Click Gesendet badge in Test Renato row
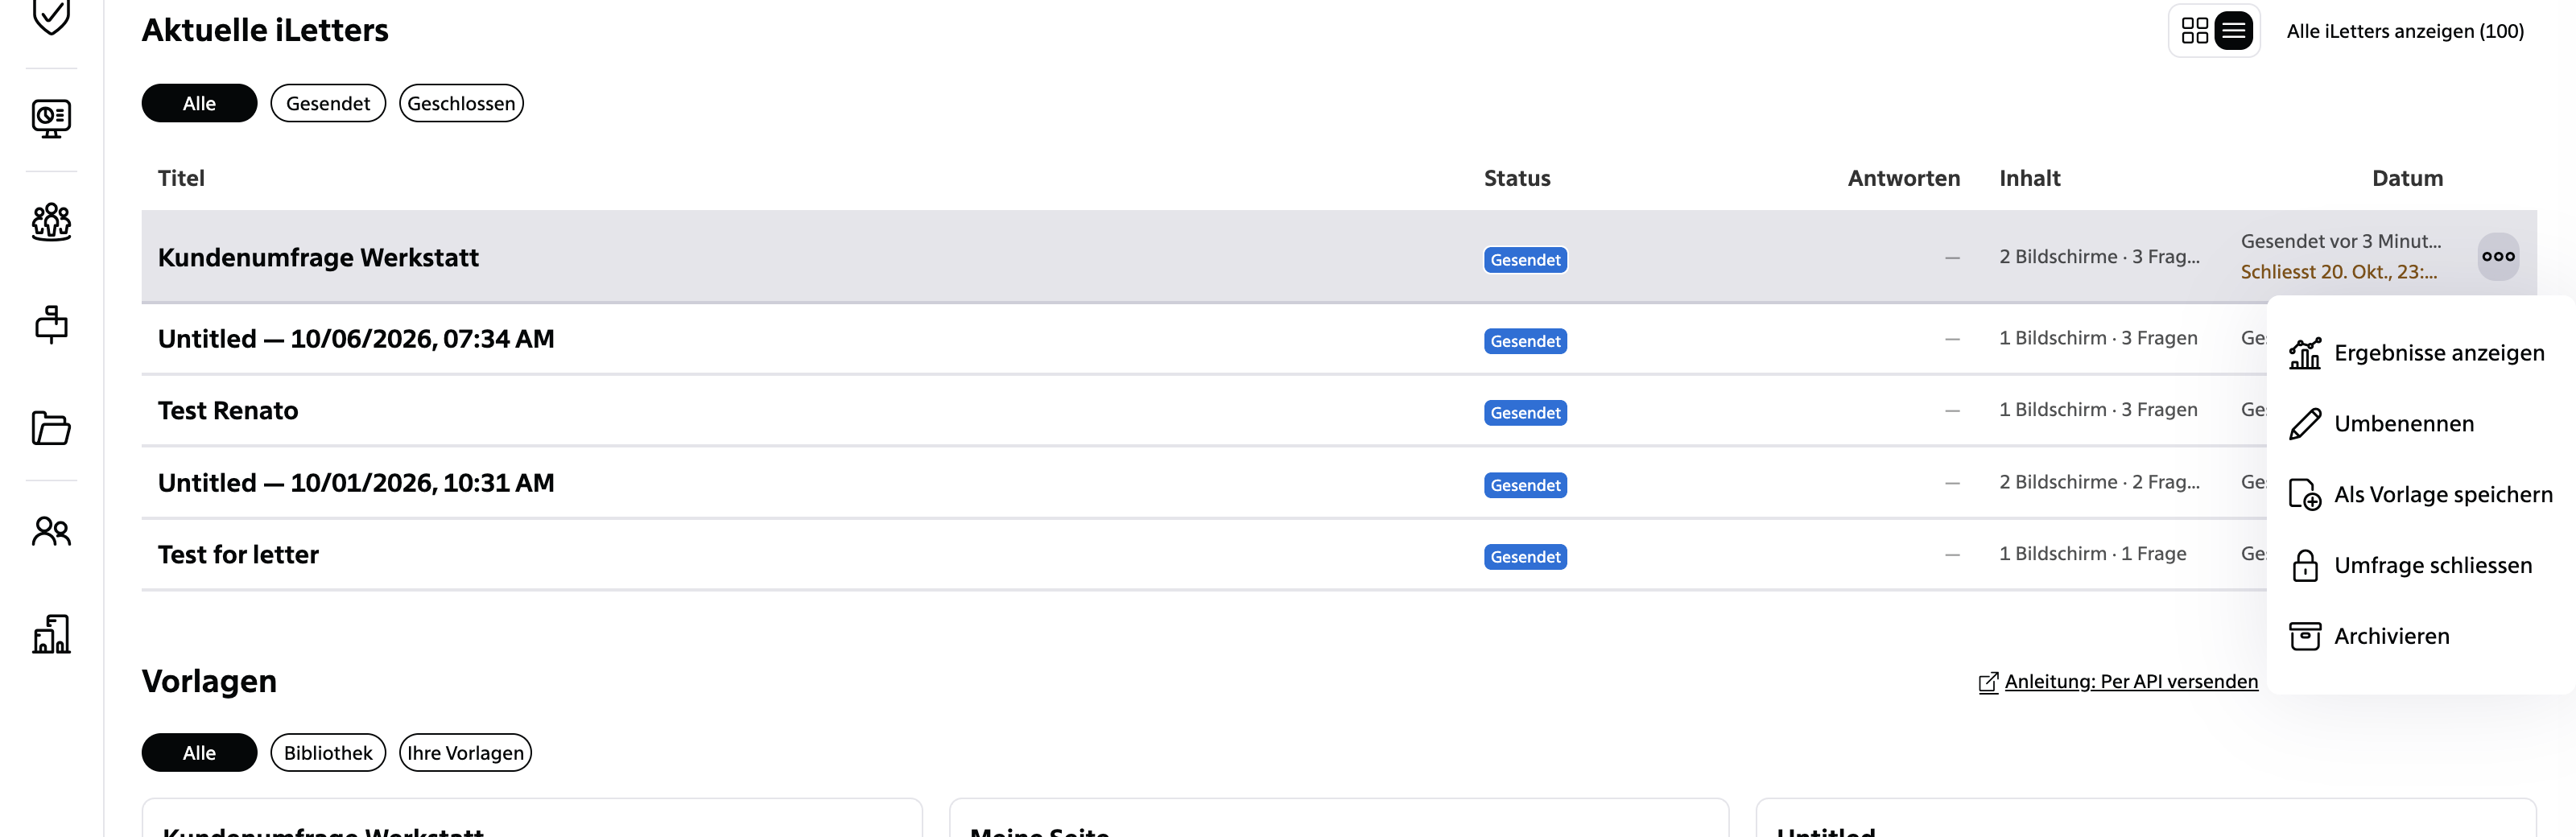 [1525, 413]
